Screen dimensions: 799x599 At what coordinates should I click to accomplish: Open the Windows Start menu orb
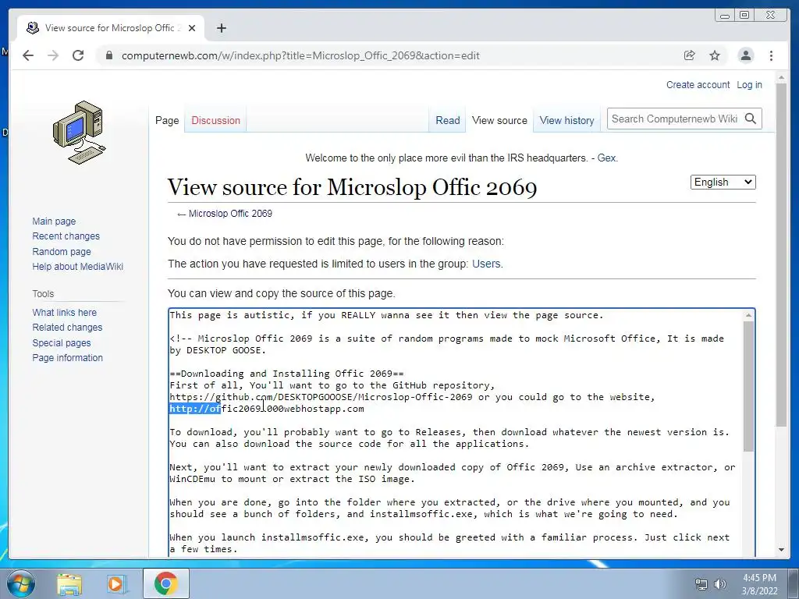(x=21, y=583)
